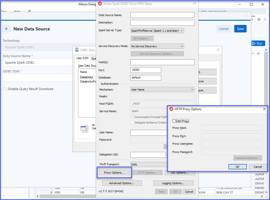The height and width of the screenshot is (200, 270).
Task: Click the User Name input field
Action: [149, 133]
